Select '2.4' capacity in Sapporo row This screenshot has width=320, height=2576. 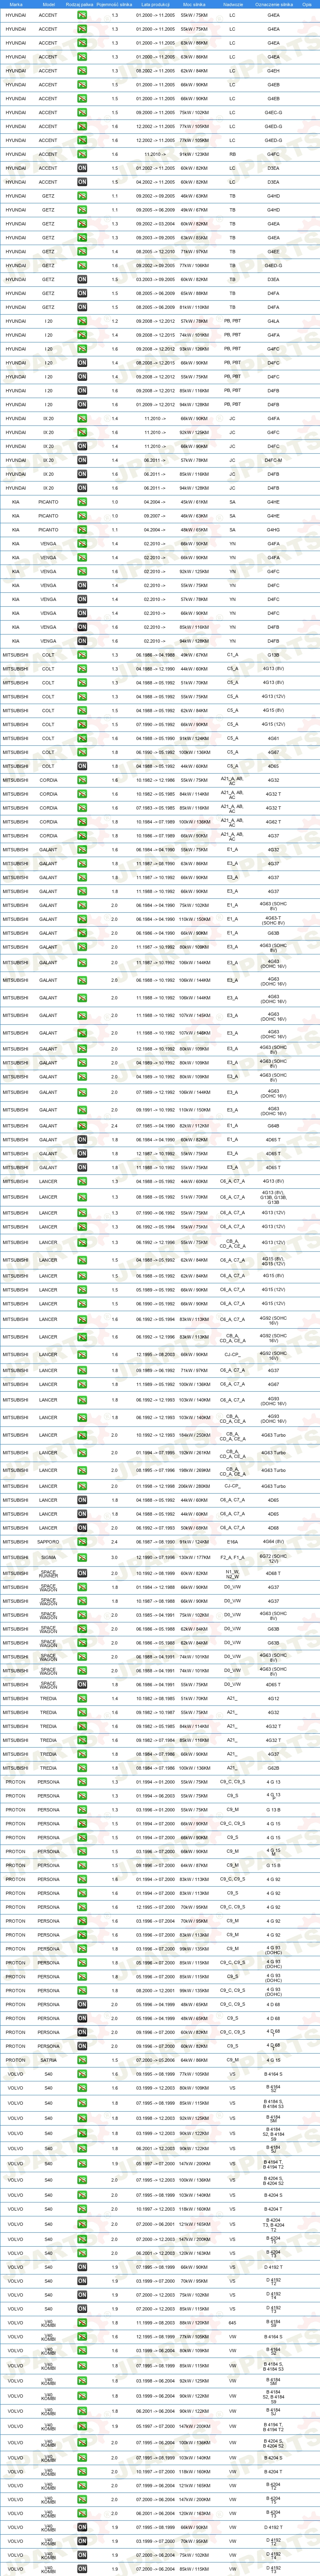[x=115, y=1542]
